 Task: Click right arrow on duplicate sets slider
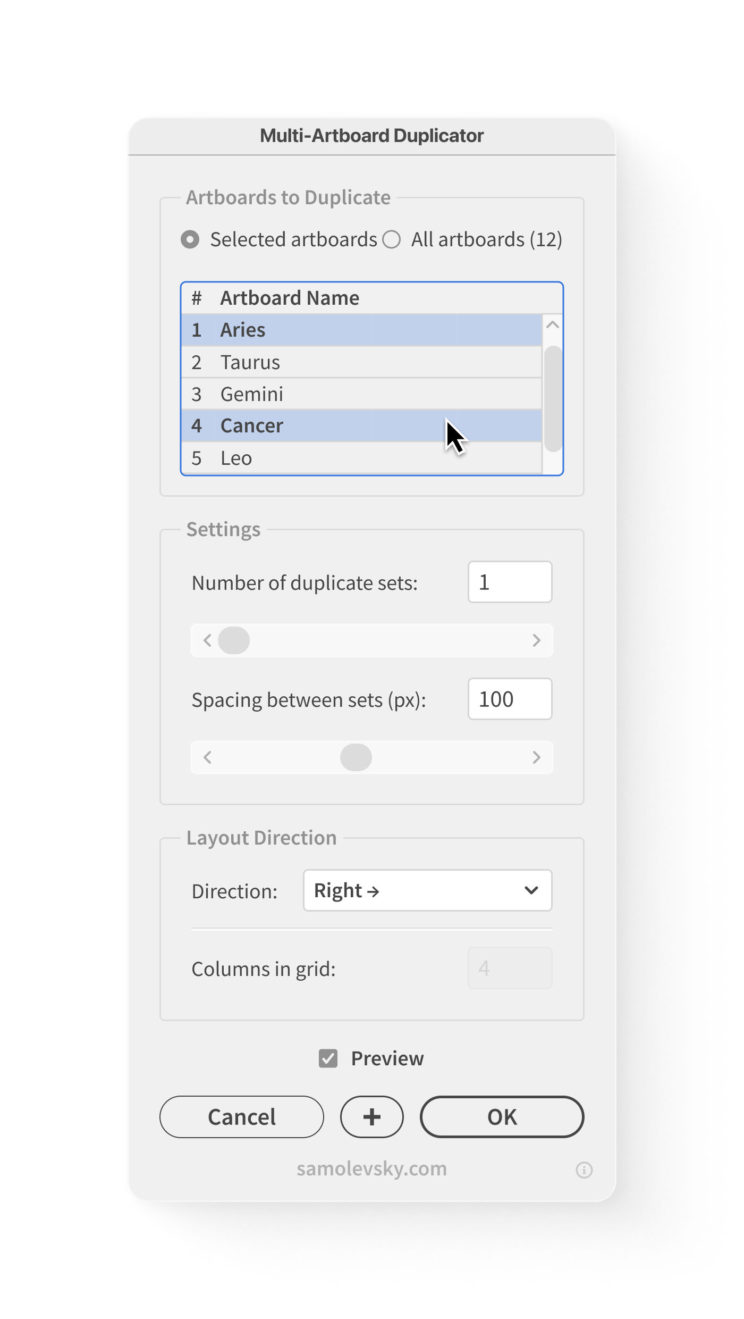pos(536,640)
